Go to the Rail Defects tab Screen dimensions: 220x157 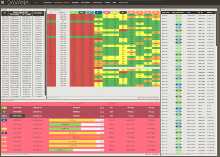click(x=85, y=3)
